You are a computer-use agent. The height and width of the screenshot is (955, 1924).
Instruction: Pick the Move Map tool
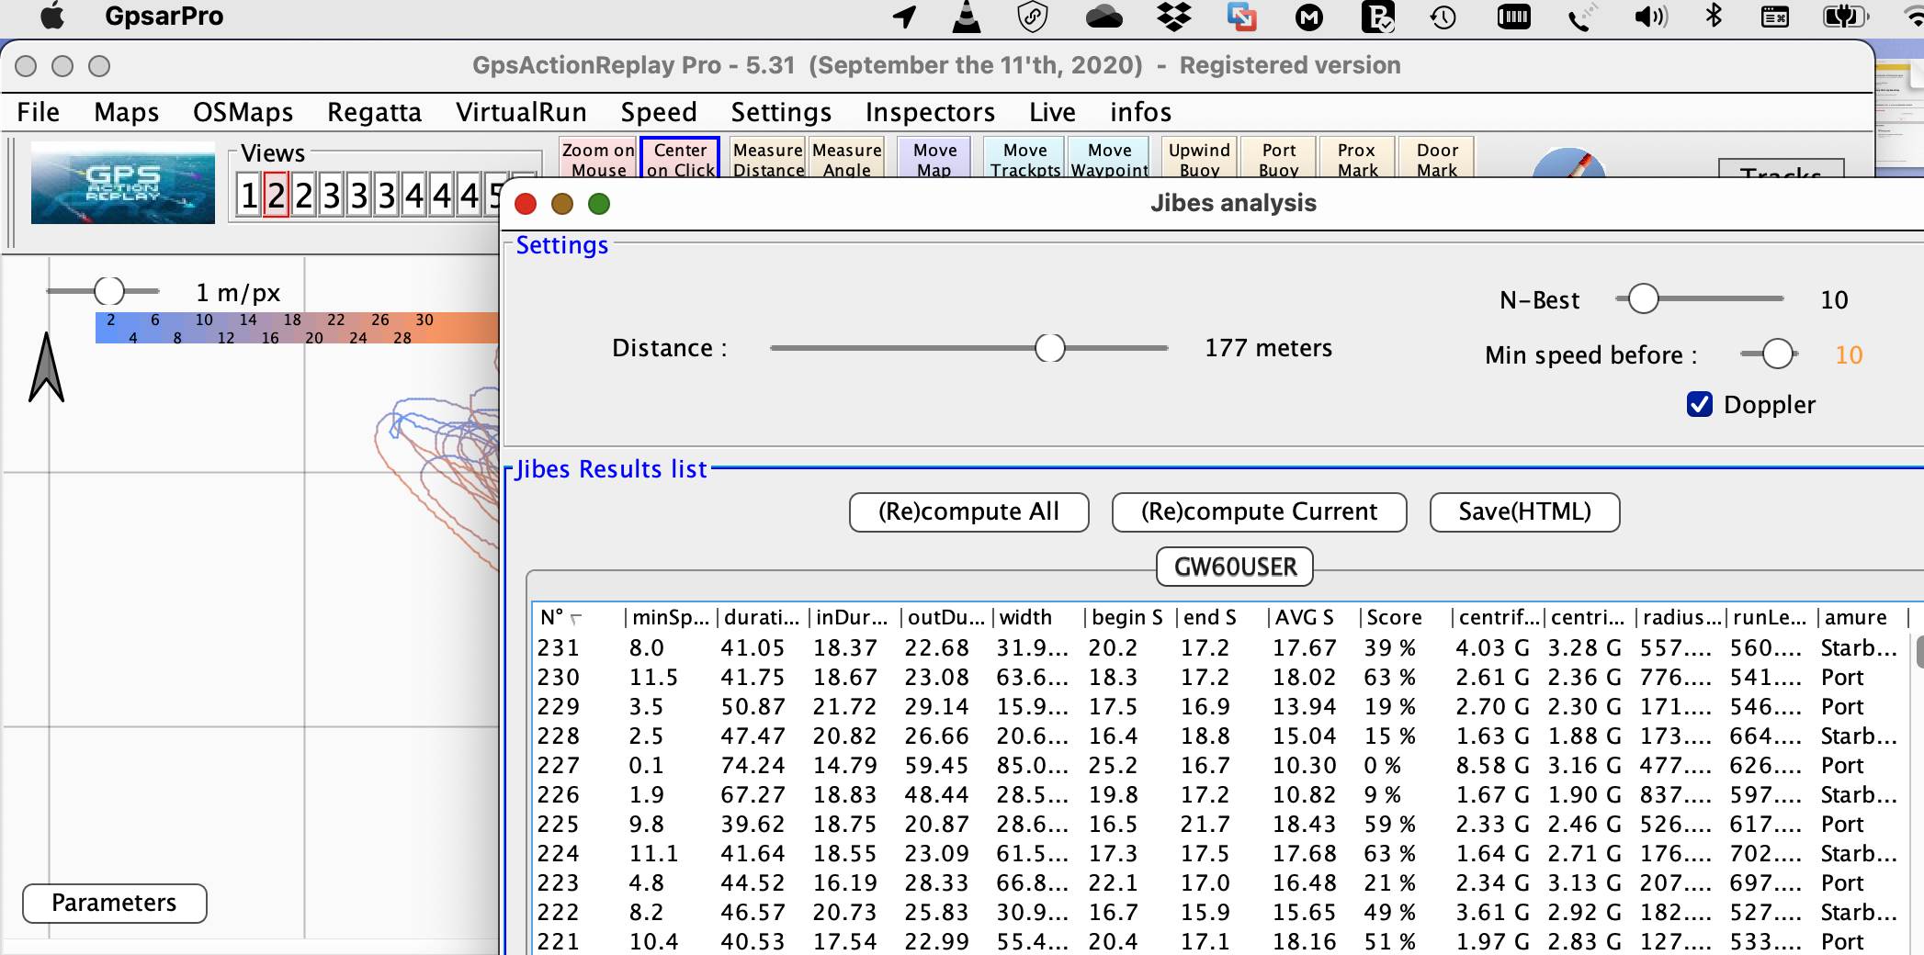coord(934,159)
